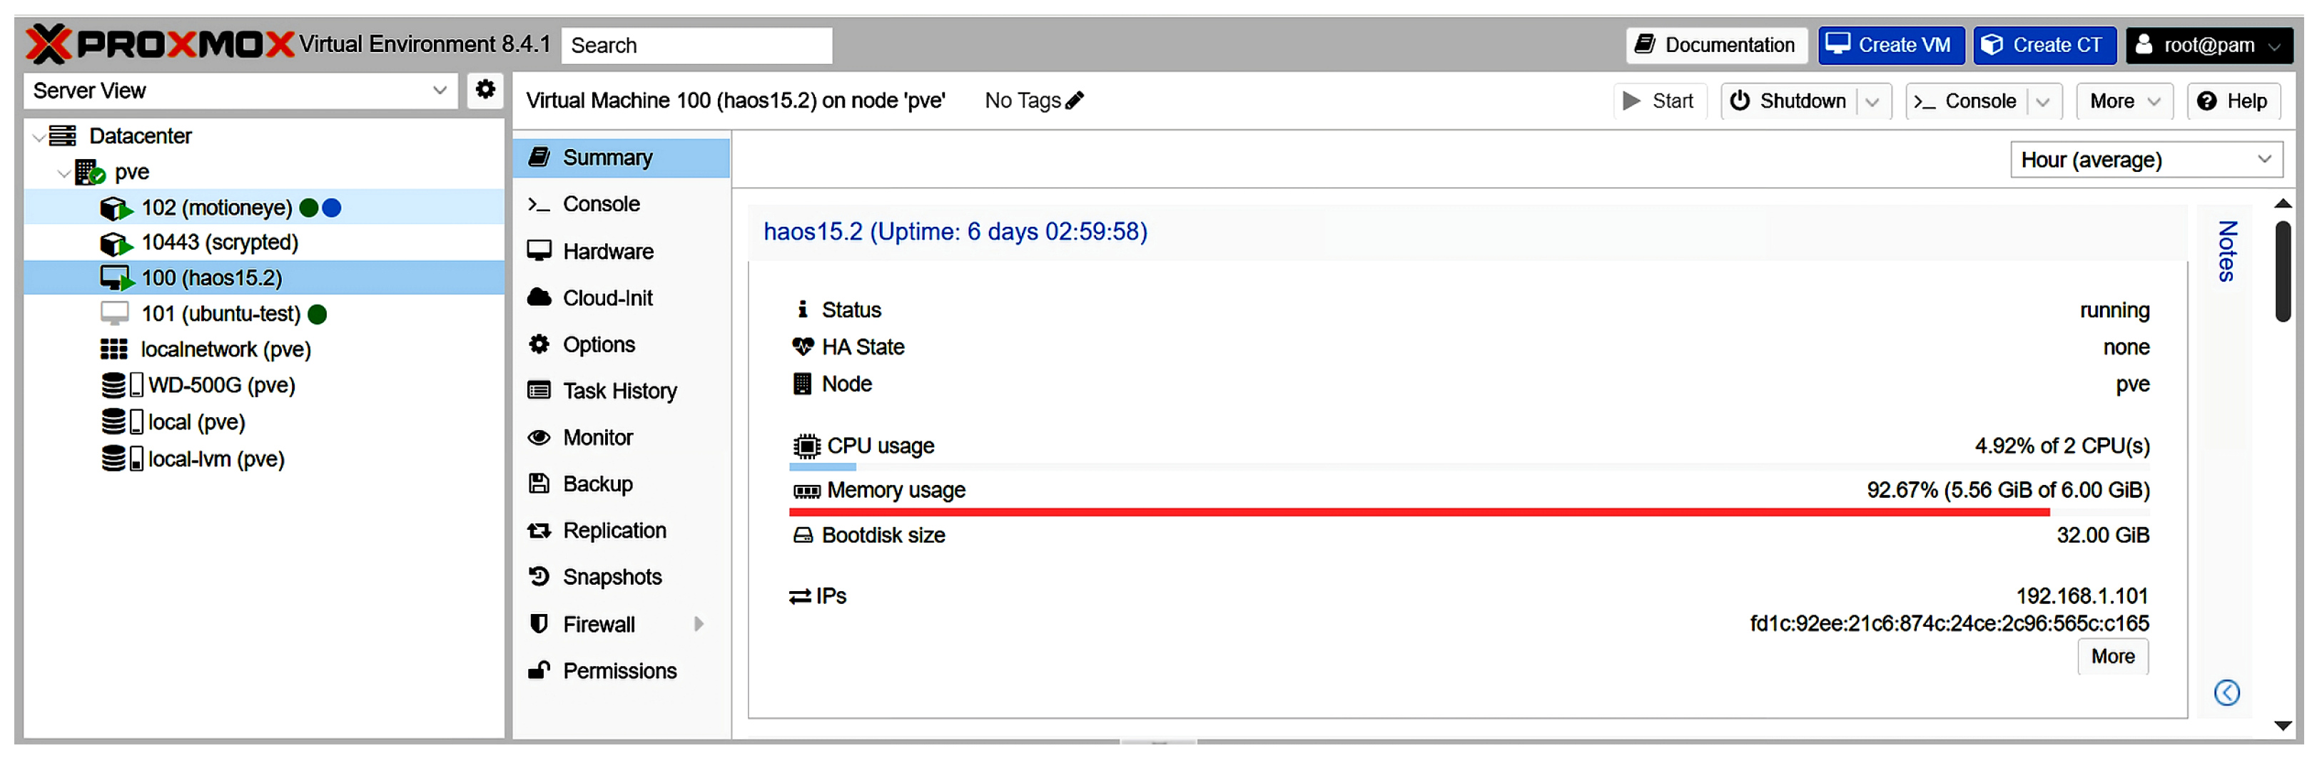The height and width of the screenshot is (758, 2317).
Task: Click the summary vertical scrollbar thumb
Action: pos(2283,271)
